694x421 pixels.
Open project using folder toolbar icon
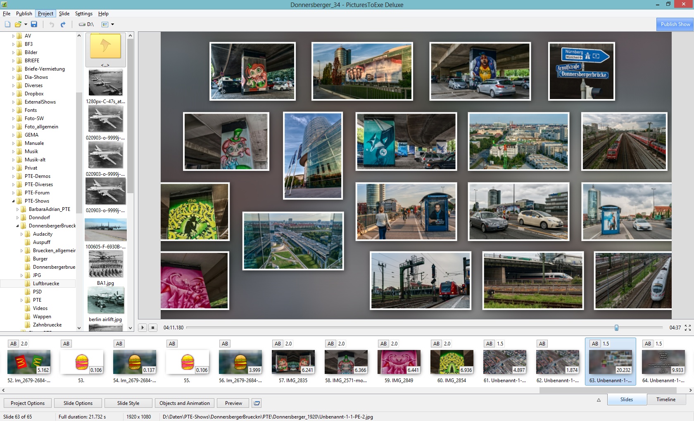[18, 24]
